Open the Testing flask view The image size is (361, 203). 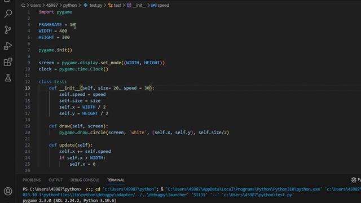[8, 78]
